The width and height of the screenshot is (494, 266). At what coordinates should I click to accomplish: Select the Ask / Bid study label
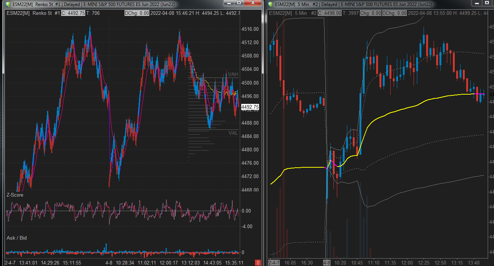coord(17,238)
